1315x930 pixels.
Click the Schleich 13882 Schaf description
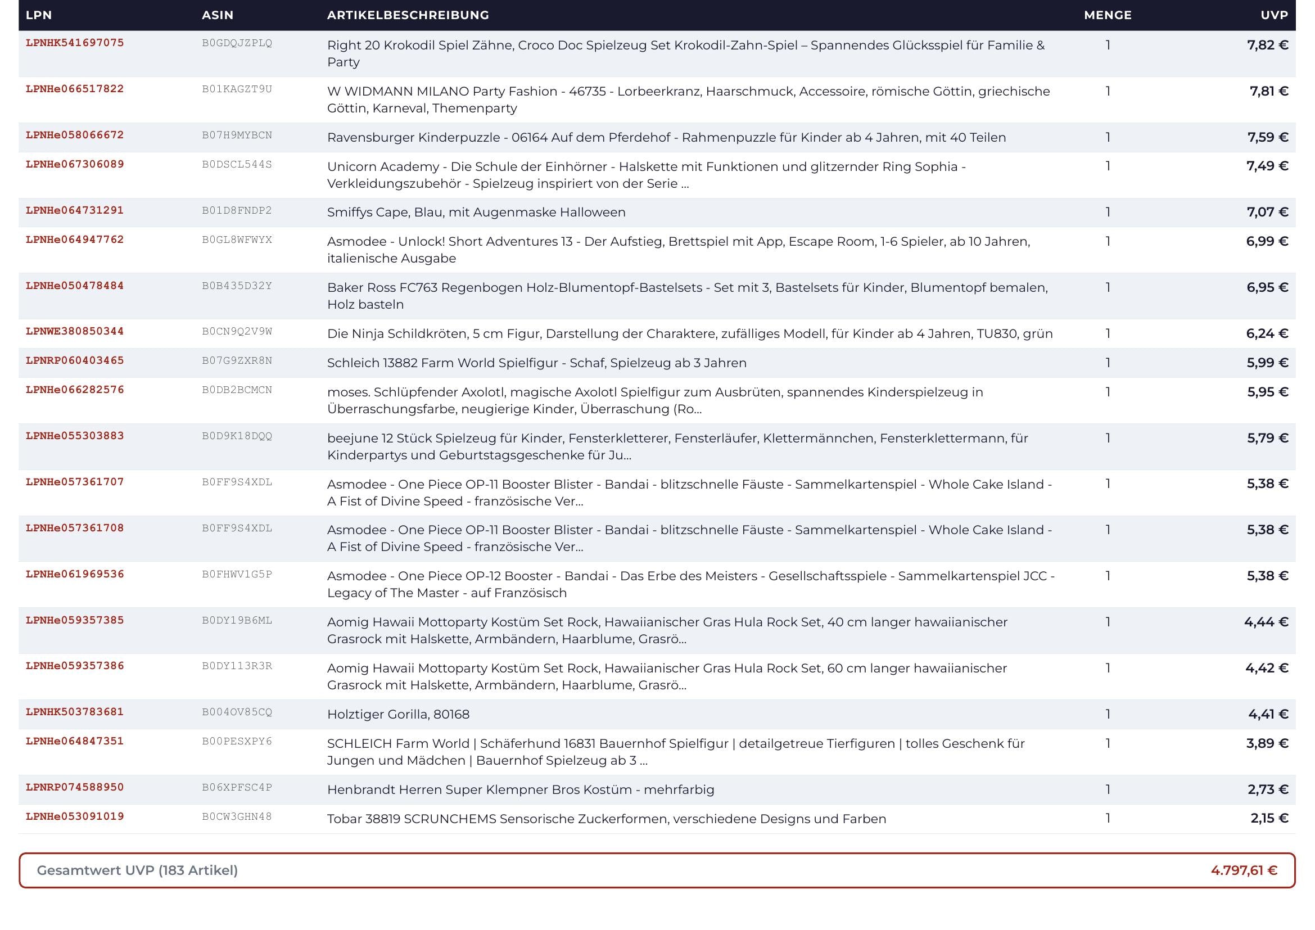tap(537, 363)
